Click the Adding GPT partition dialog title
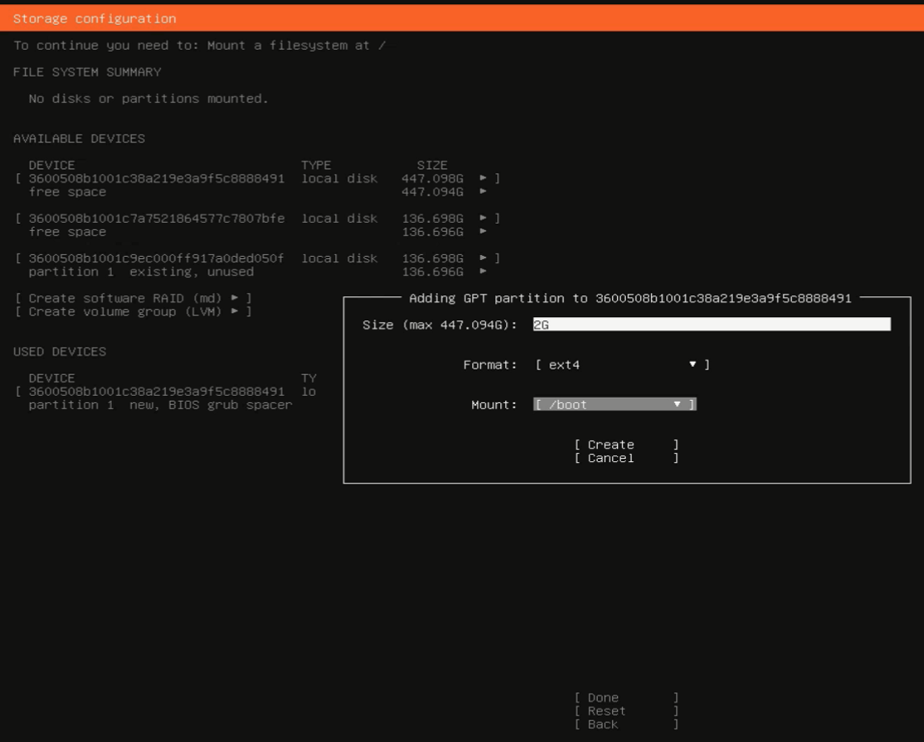The width and height of the screenshot is (924, 742). tap(630, 298)
